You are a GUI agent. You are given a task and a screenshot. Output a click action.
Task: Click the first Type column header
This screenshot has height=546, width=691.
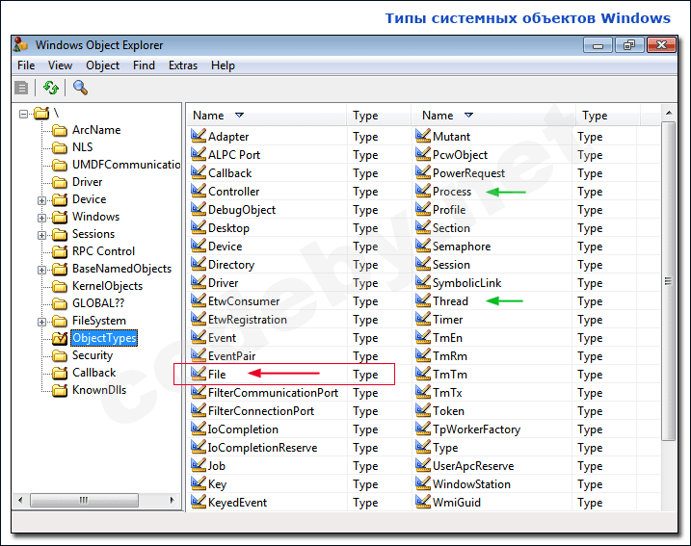pyautogui.click(x=379, y=116)
